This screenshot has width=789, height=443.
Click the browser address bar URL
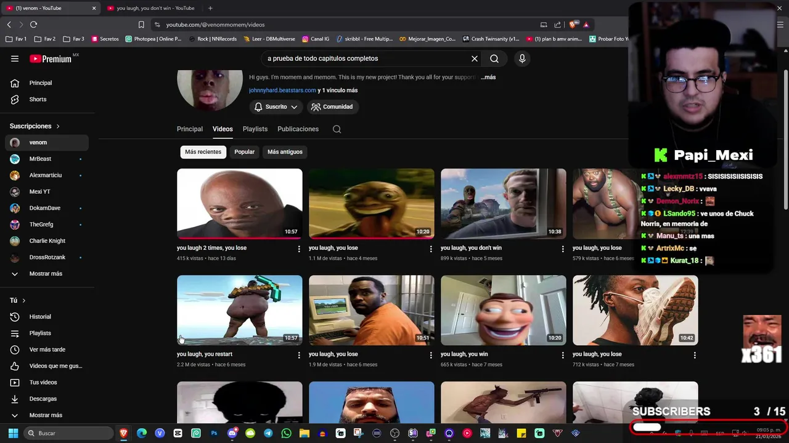[x=215, y=25]
